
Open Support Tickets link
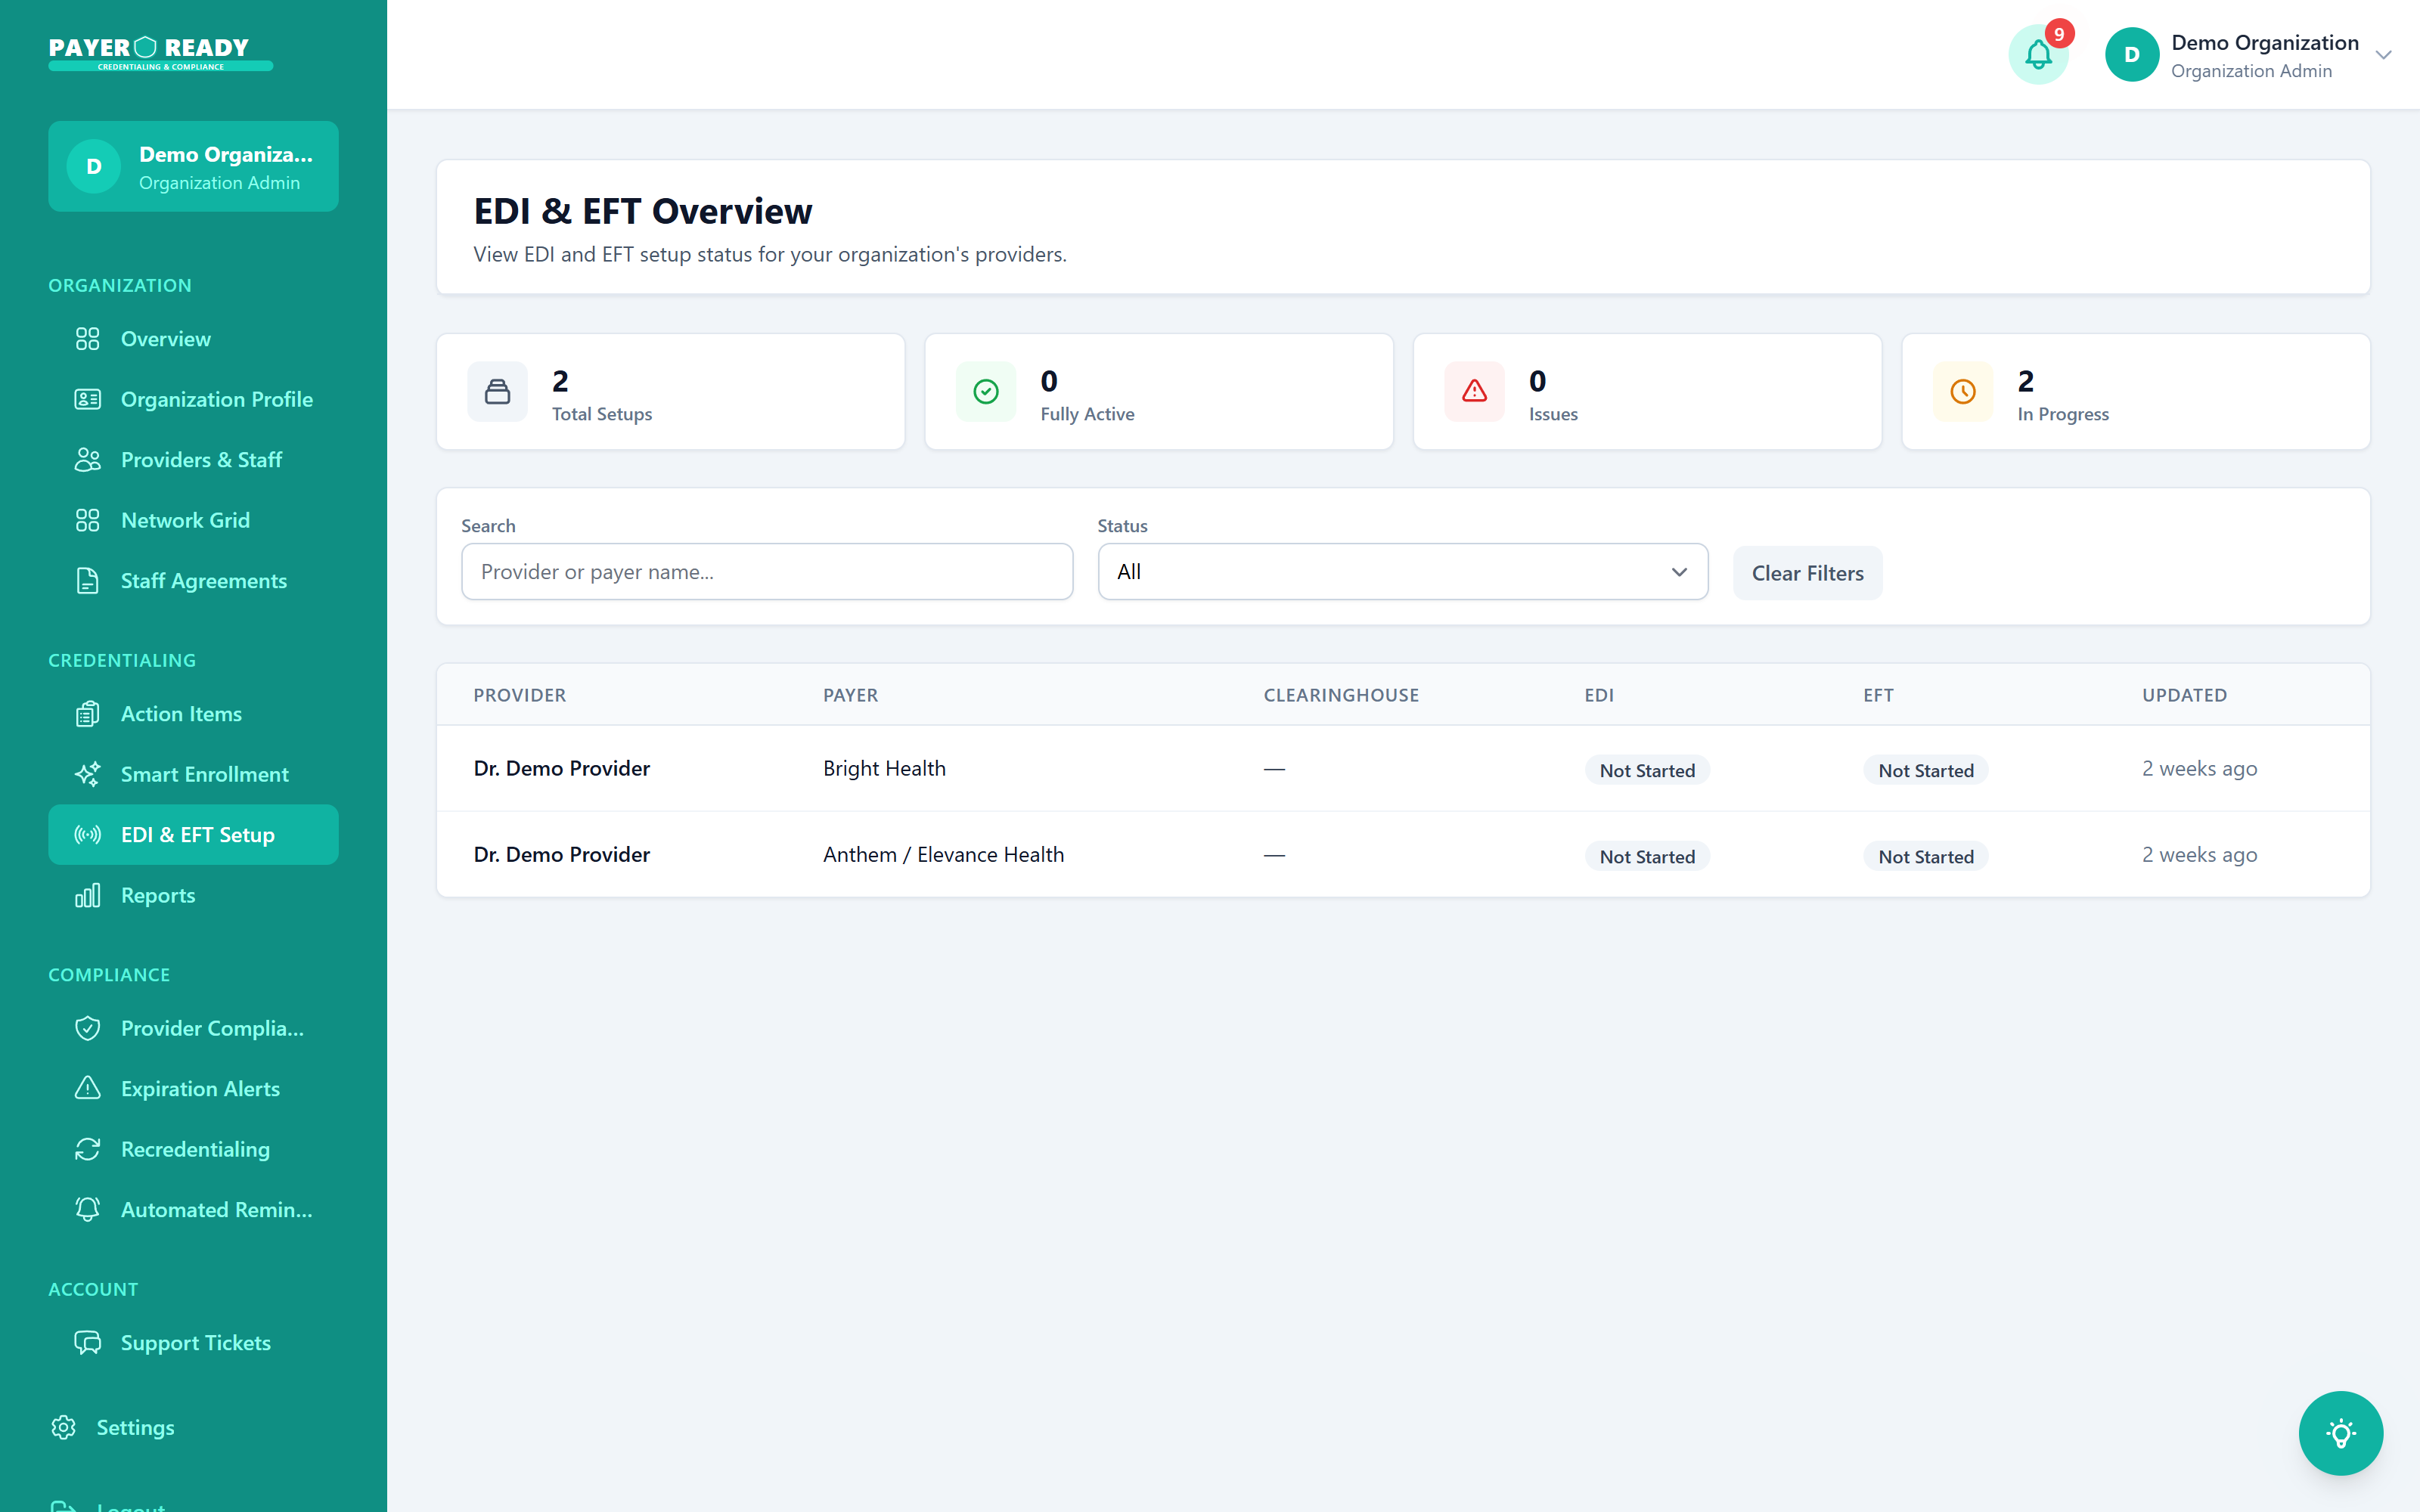[x=193, y=1342]
